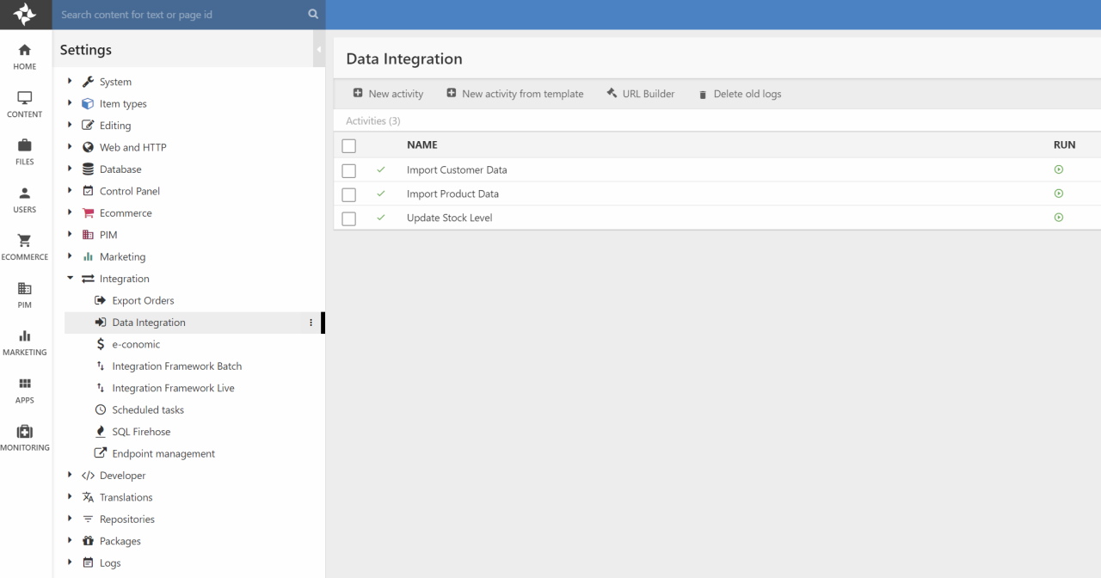The height and width of the screenshot is (578, 1101).
Task: Open Data Integration three-dot context menu
Action: click(x=311, y=323)
